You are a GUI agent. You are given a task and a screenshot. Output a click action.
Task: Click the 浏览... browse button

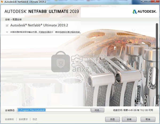pos(98,110)
